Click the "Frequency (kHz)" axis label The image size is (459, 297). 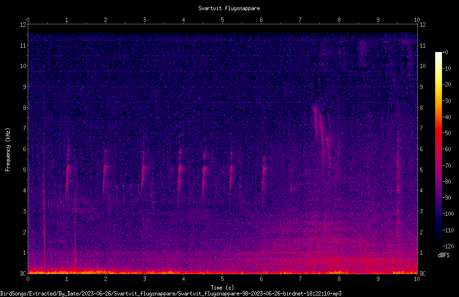tap(8, 150)
